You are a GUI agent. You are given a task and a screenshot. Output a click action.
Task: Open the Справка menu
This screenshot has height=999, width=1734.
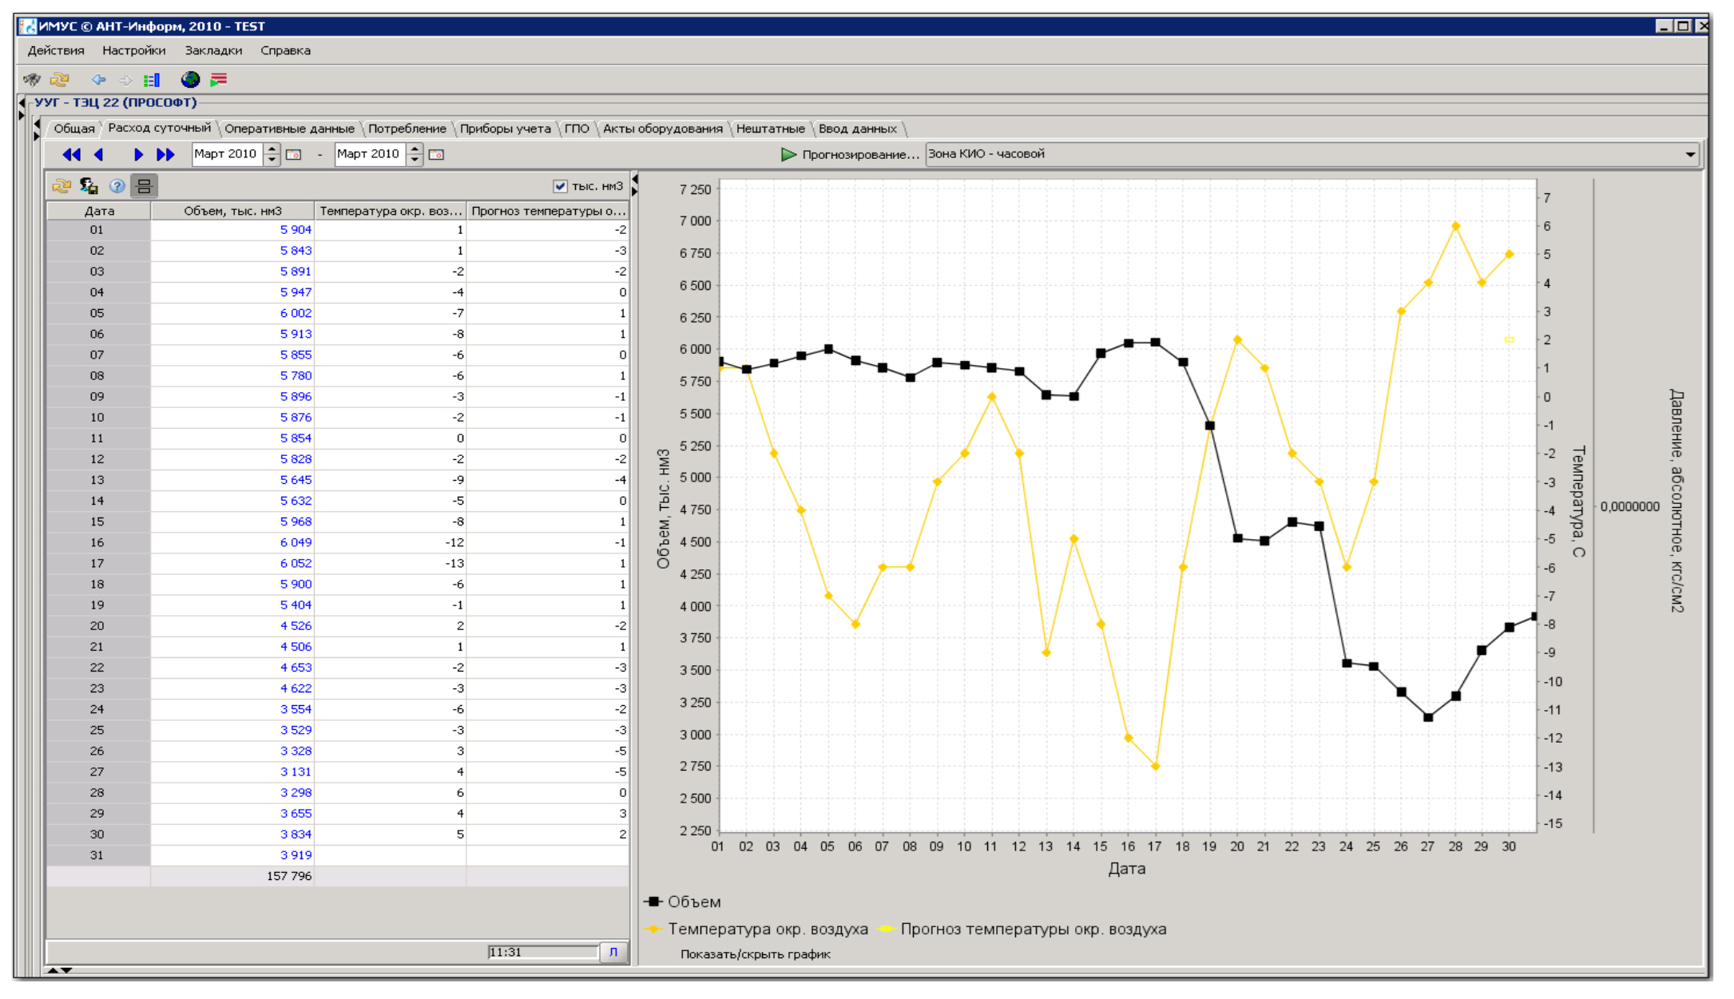pos(285,50)
